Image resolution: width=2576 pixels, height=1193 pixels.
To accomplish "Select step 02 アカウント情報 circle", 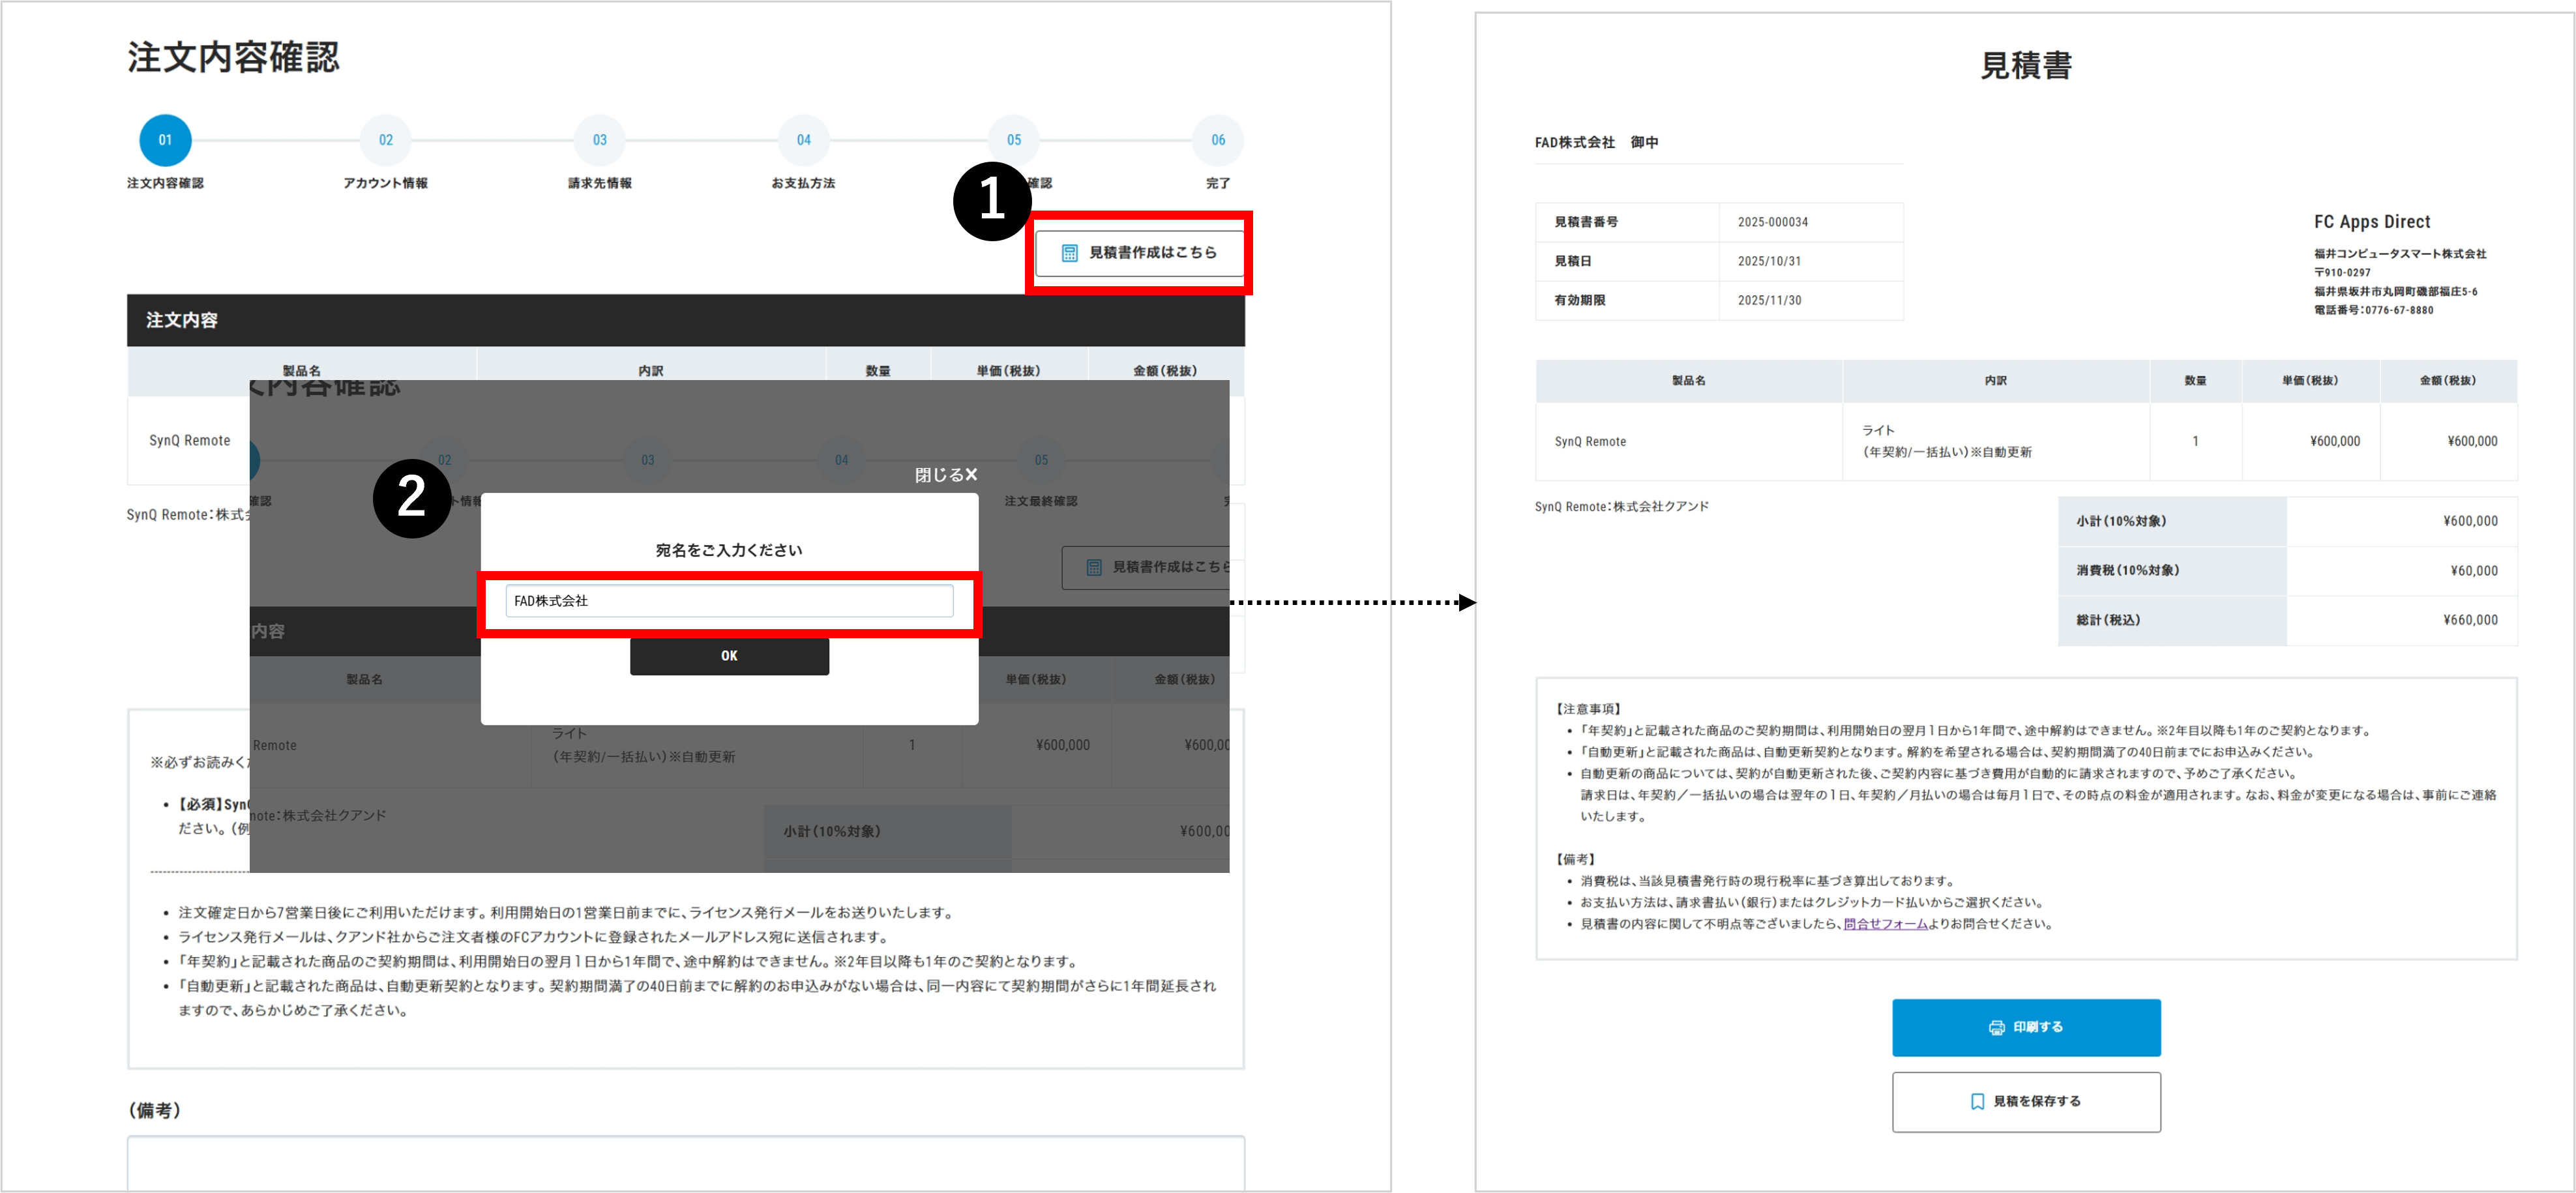I will (385, 140).
